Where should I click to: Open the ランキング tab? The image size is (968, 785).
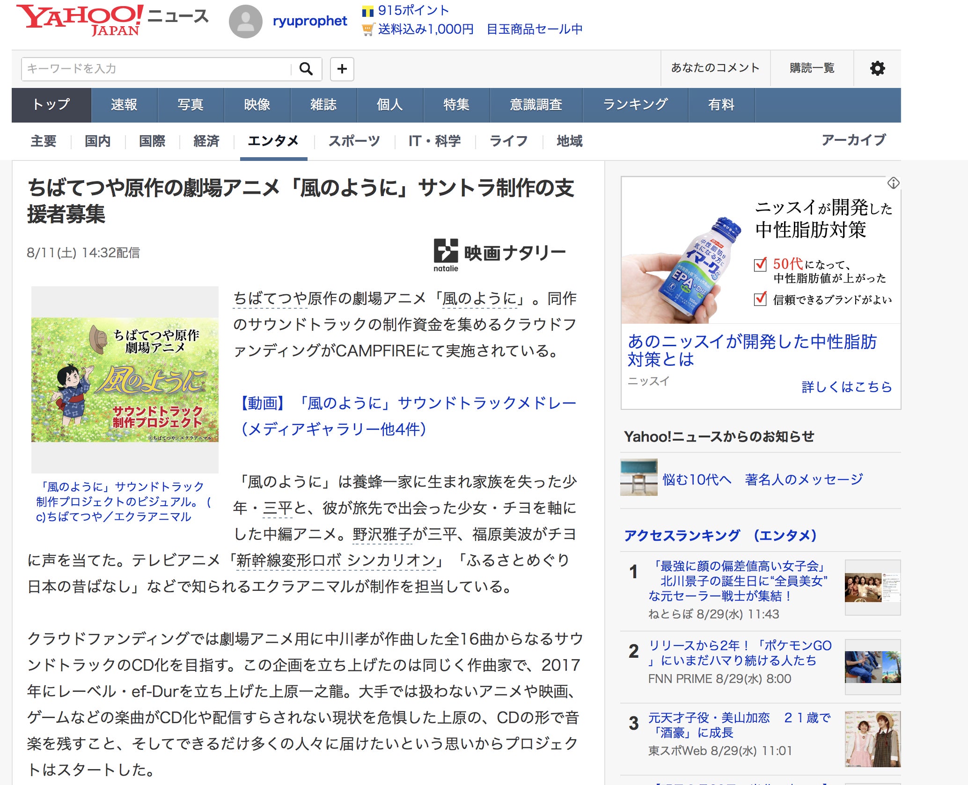click(635, 105)
